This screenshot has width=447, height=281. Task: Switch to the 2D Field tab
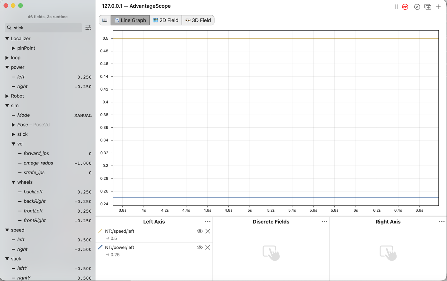[x=166, y=20]
